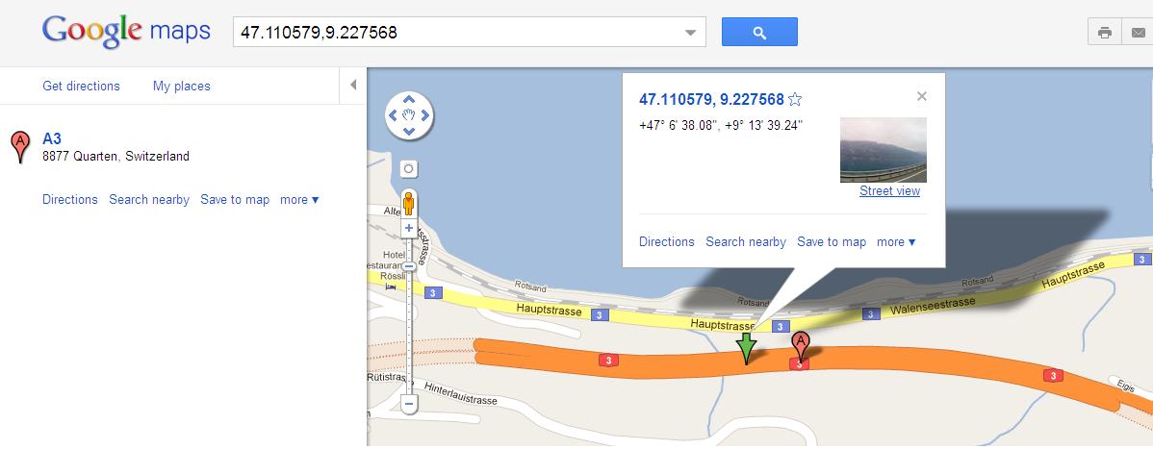The height and width of the screenshot is (449, 1153).
Task: Open the Get directions tab
Action: [x=81, y=86]
